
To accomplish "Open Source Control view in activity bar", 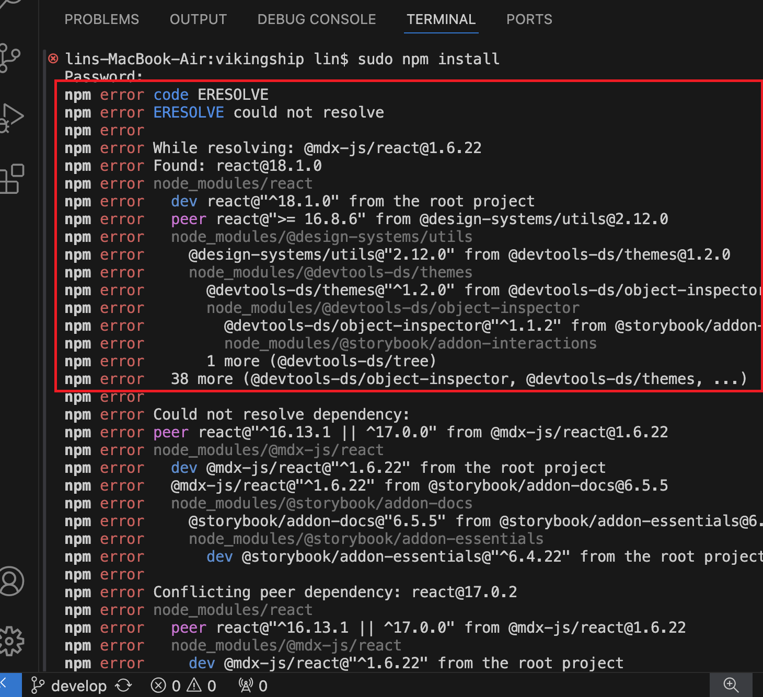I will pos(10,57).
